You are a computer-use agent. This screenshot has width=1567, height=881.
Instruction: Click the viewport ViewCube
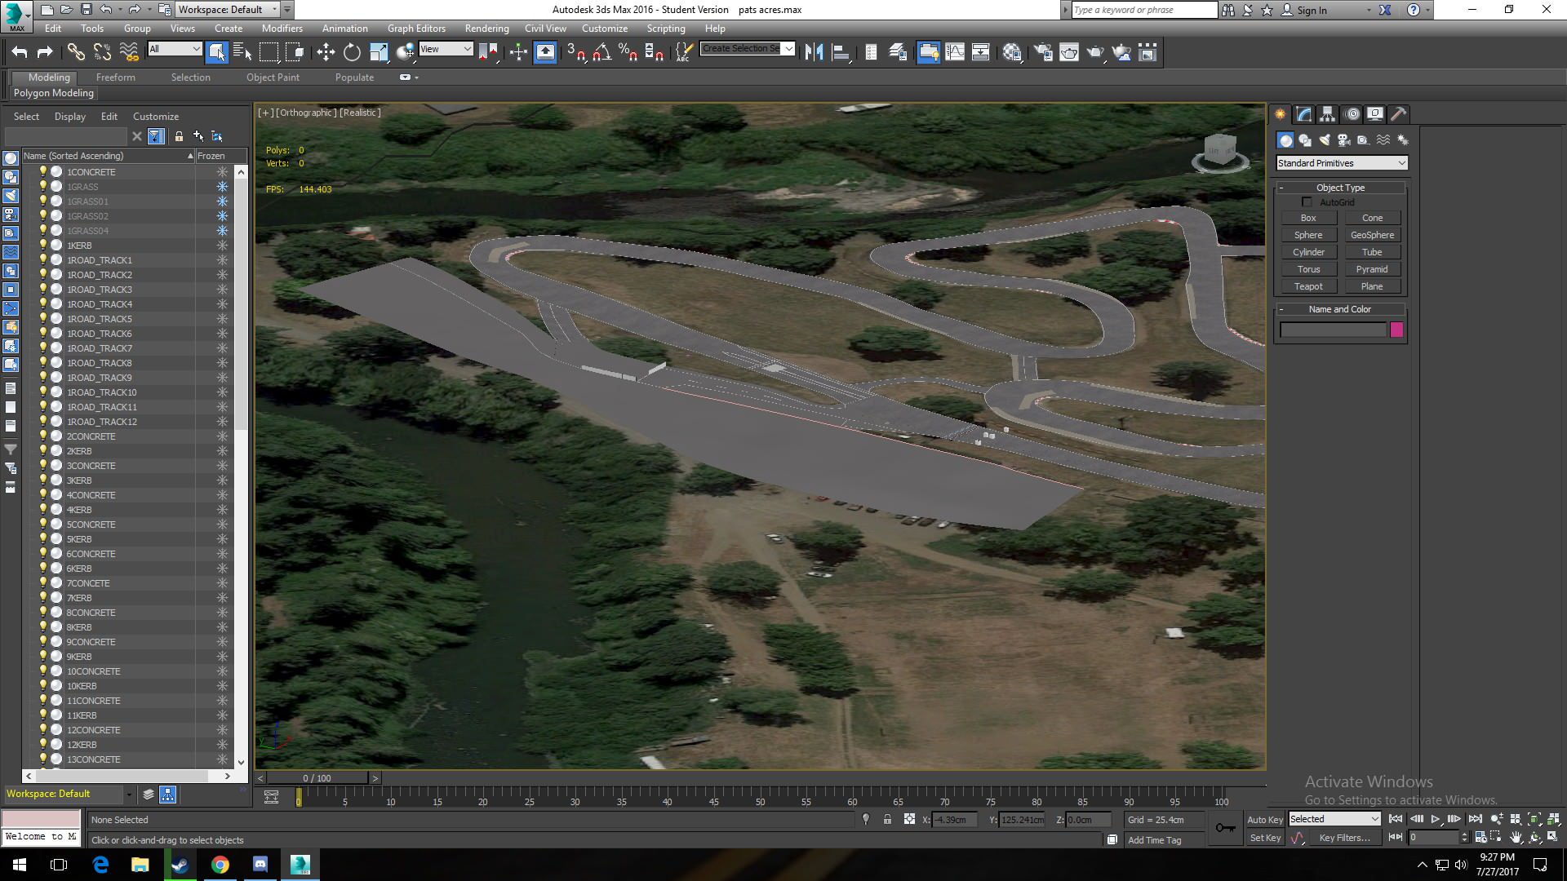1220,152
